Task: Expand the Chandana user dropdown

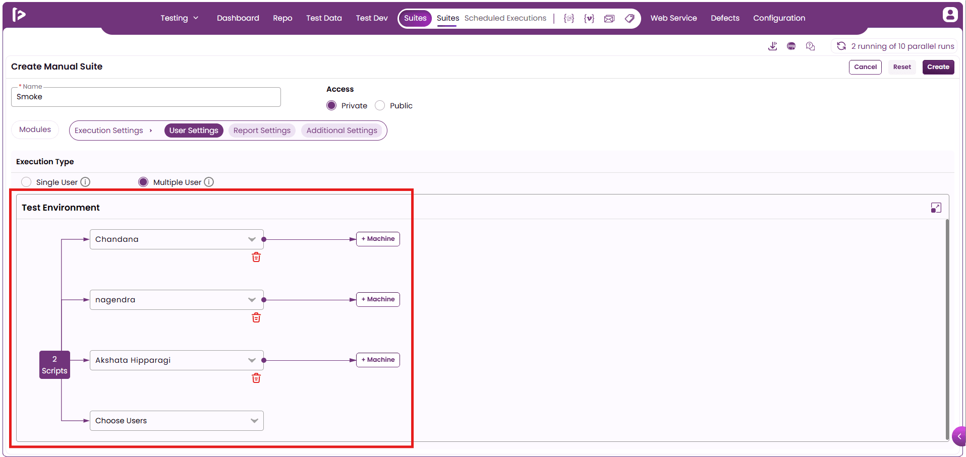Action: click(252, 239)
